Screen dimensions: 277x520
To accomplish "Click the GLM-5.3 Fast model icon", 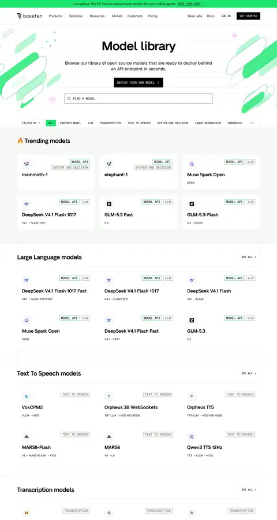I will point(109,204).
